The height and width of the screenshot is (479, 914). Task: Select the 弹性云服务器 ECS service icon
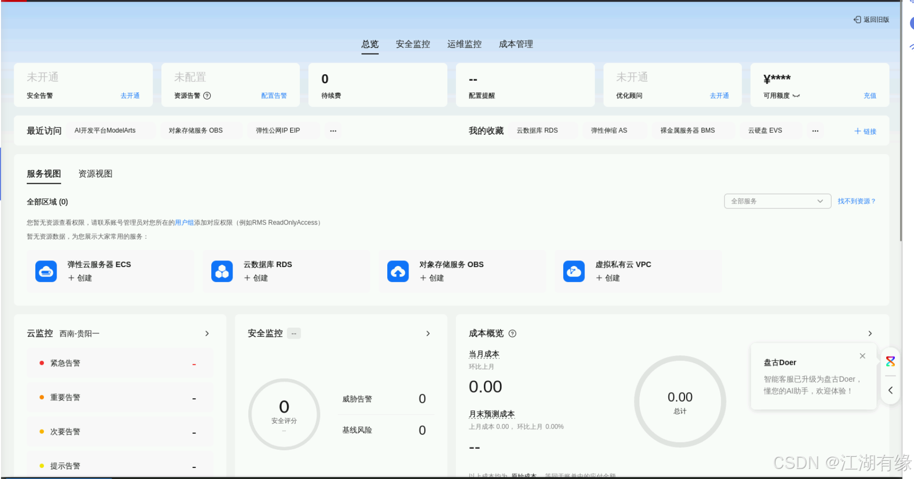(x=46, y=271)
